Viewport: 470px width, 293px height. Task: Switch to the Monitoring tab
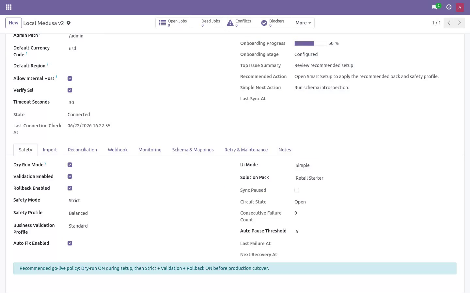pos(150,150)
